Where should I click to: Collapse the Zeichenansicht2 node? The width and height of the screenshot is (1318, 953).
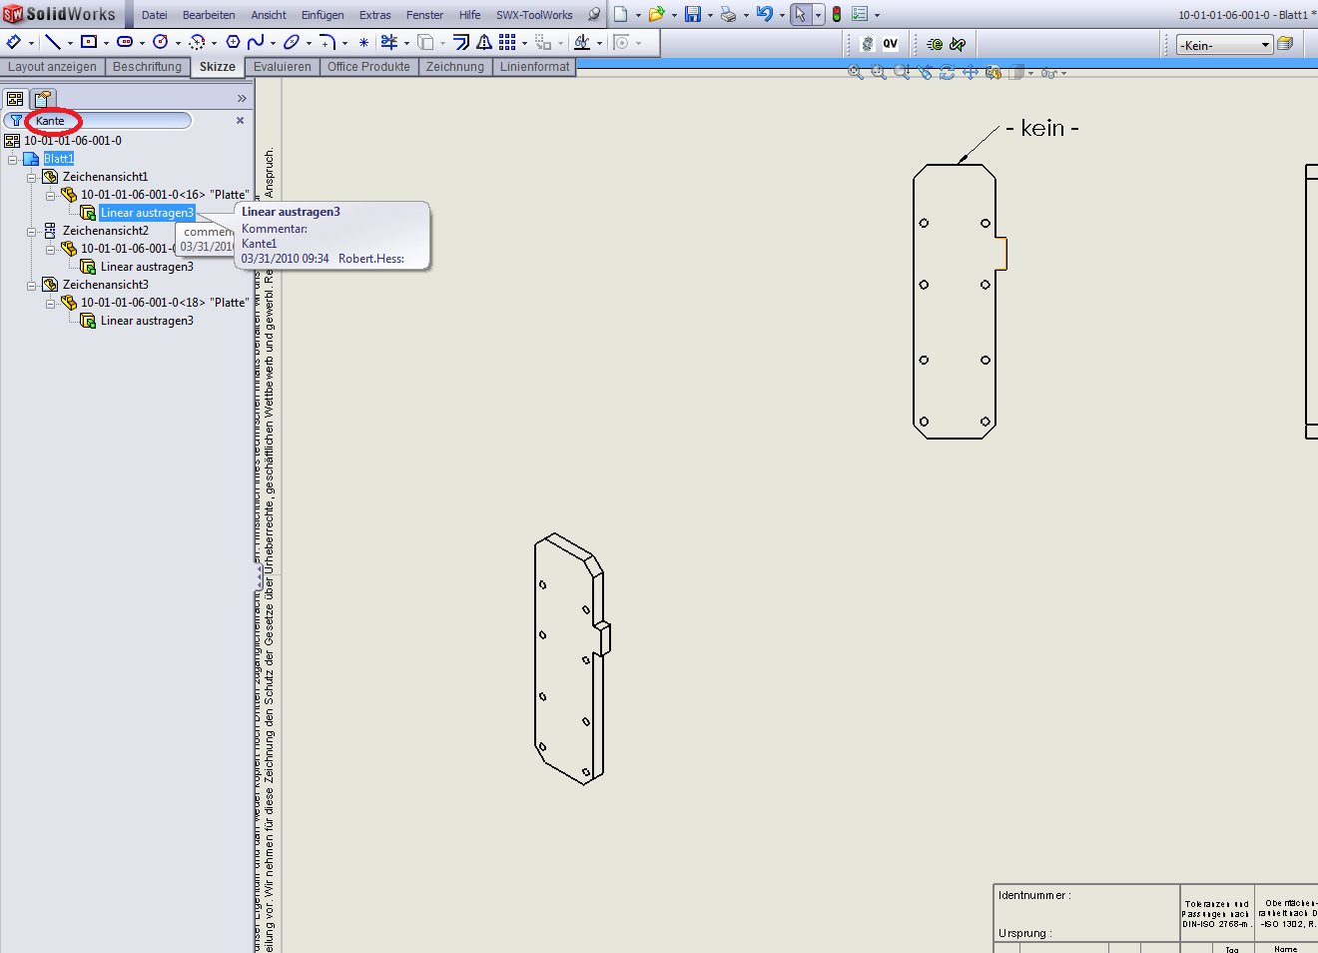click(x=32, y=232)
